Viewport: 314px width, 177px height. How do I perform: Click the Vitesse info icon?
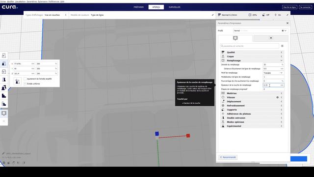pos(277,97)
